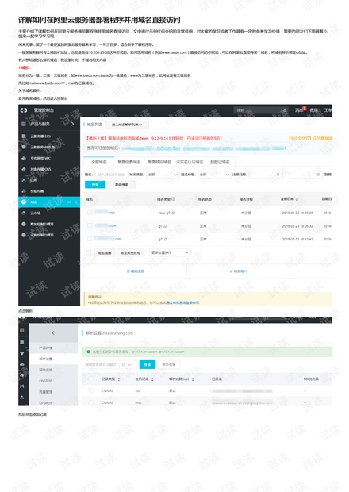349x492 pixels.
Task: Tick the checkbox for the first CNAME record
Action: 91,390
